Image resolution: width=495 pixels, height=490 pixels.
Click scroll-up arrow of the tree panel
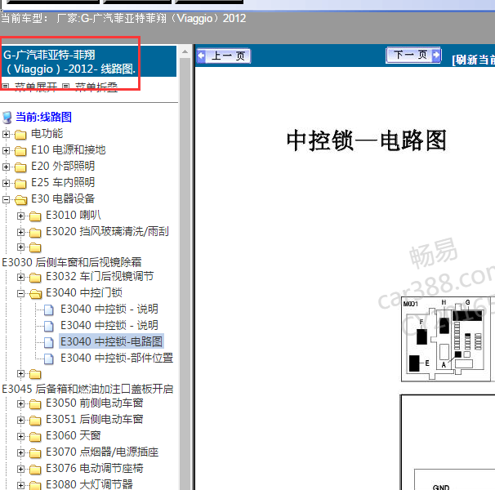[185, 51]
